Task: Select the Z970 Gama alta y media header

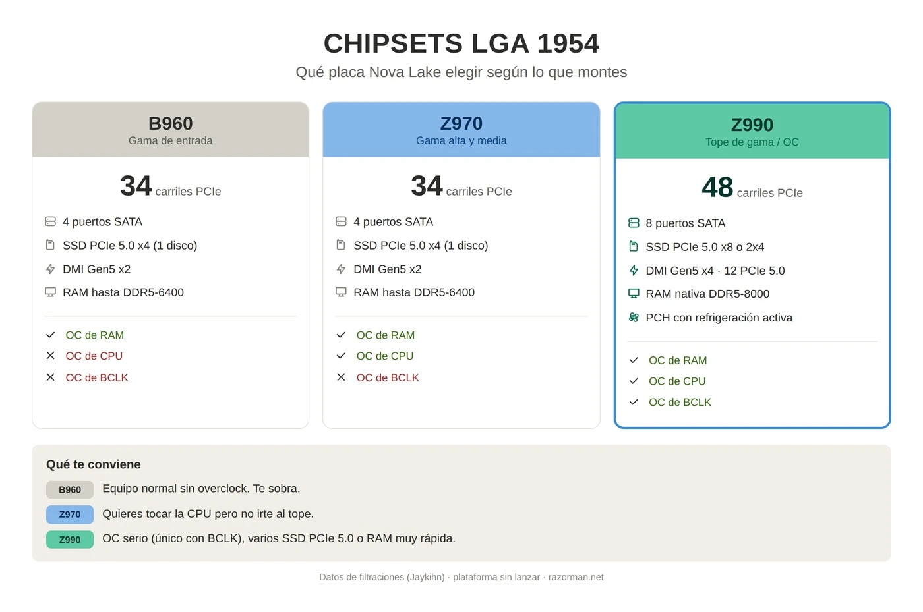Action: point(461,130)
